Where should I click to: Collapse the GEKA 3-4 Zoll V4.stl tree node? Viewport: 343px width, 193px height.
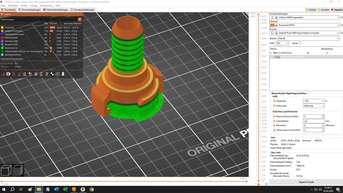(x=271, y=53)
